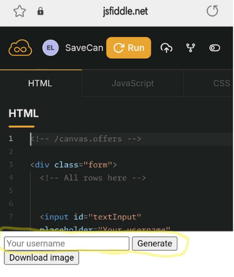234x277 pixels.
Task: Click the Generate button
Action: [x=155, y=243]
